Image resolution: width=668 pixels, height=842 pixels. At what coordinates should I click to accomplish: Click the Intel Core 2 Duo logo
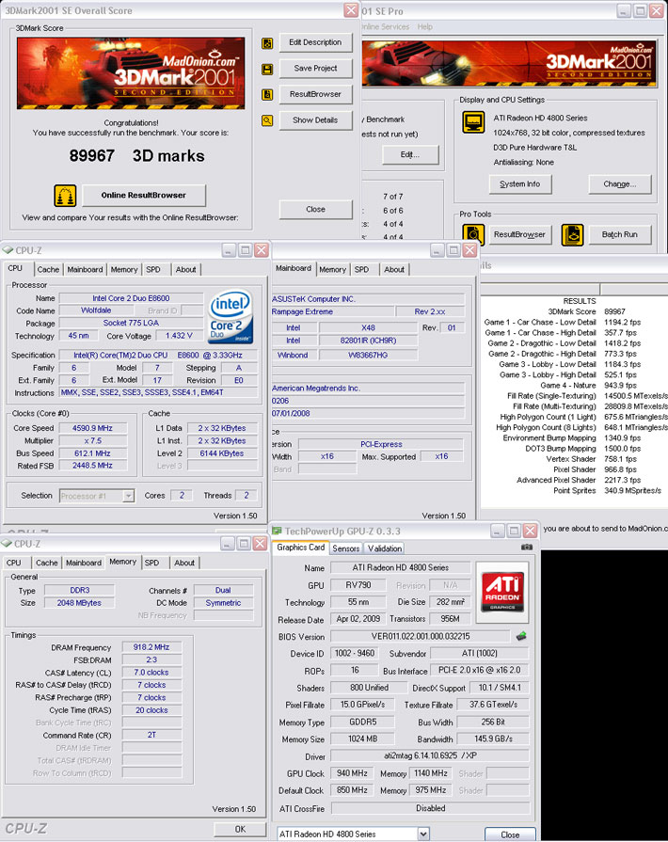click(x=231, y=316)
